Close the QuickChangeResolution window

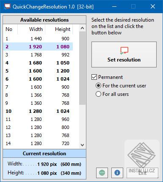tap(153, 6)
